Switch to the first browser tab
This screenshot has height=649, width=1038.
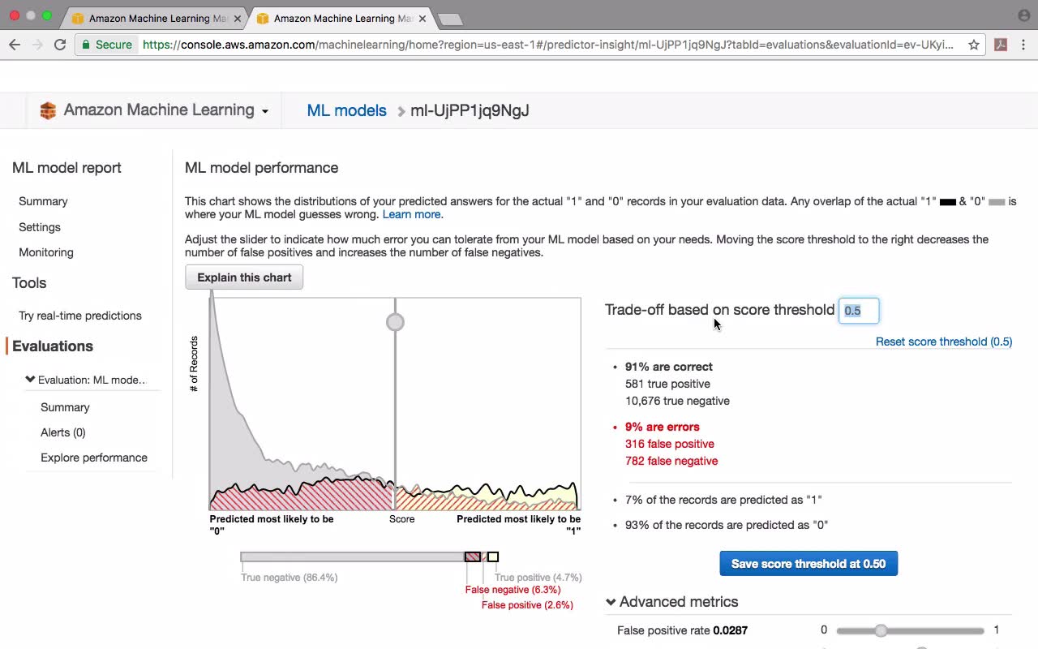tap(154, 18)
